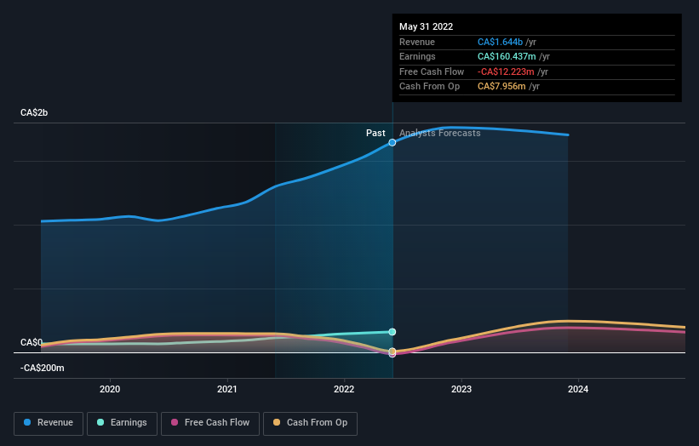
Task: Toggle the Earnings legend button
Action: (122, 423)
